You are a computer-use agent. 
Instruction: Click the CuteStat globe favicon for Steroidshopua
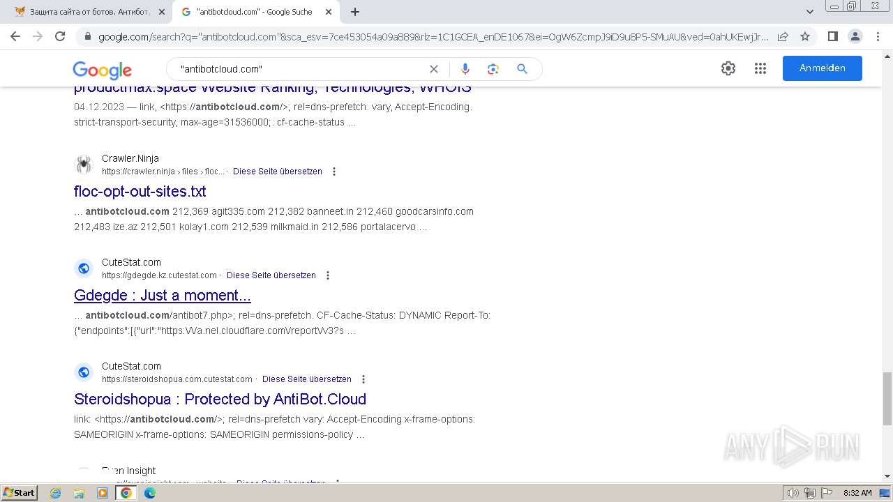pos(84,372)
